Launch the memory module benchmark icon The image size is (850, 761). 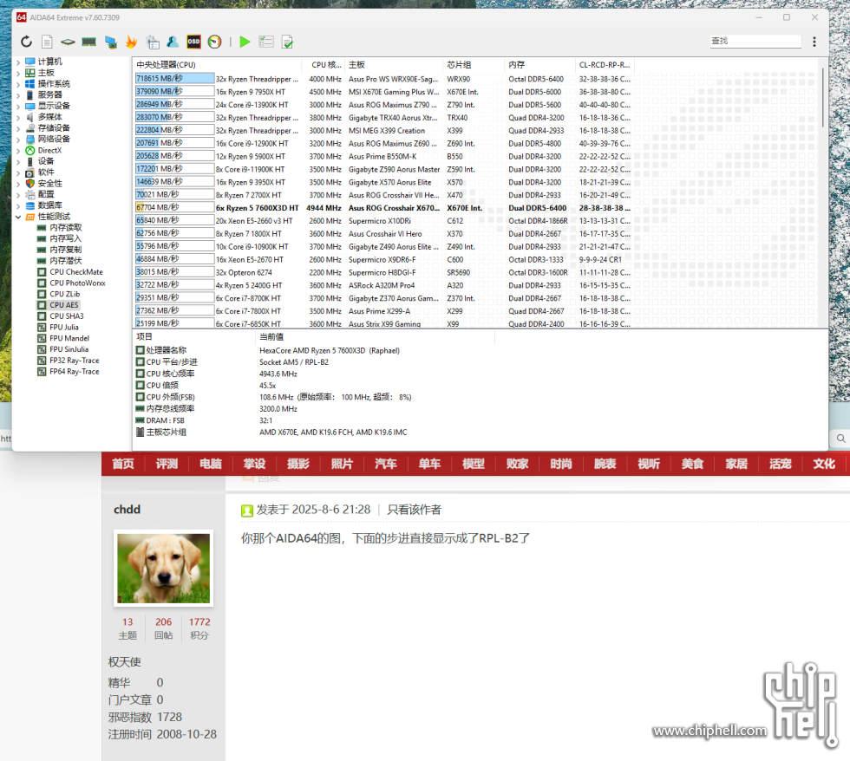pyautogui.click(x=88, y=42)
